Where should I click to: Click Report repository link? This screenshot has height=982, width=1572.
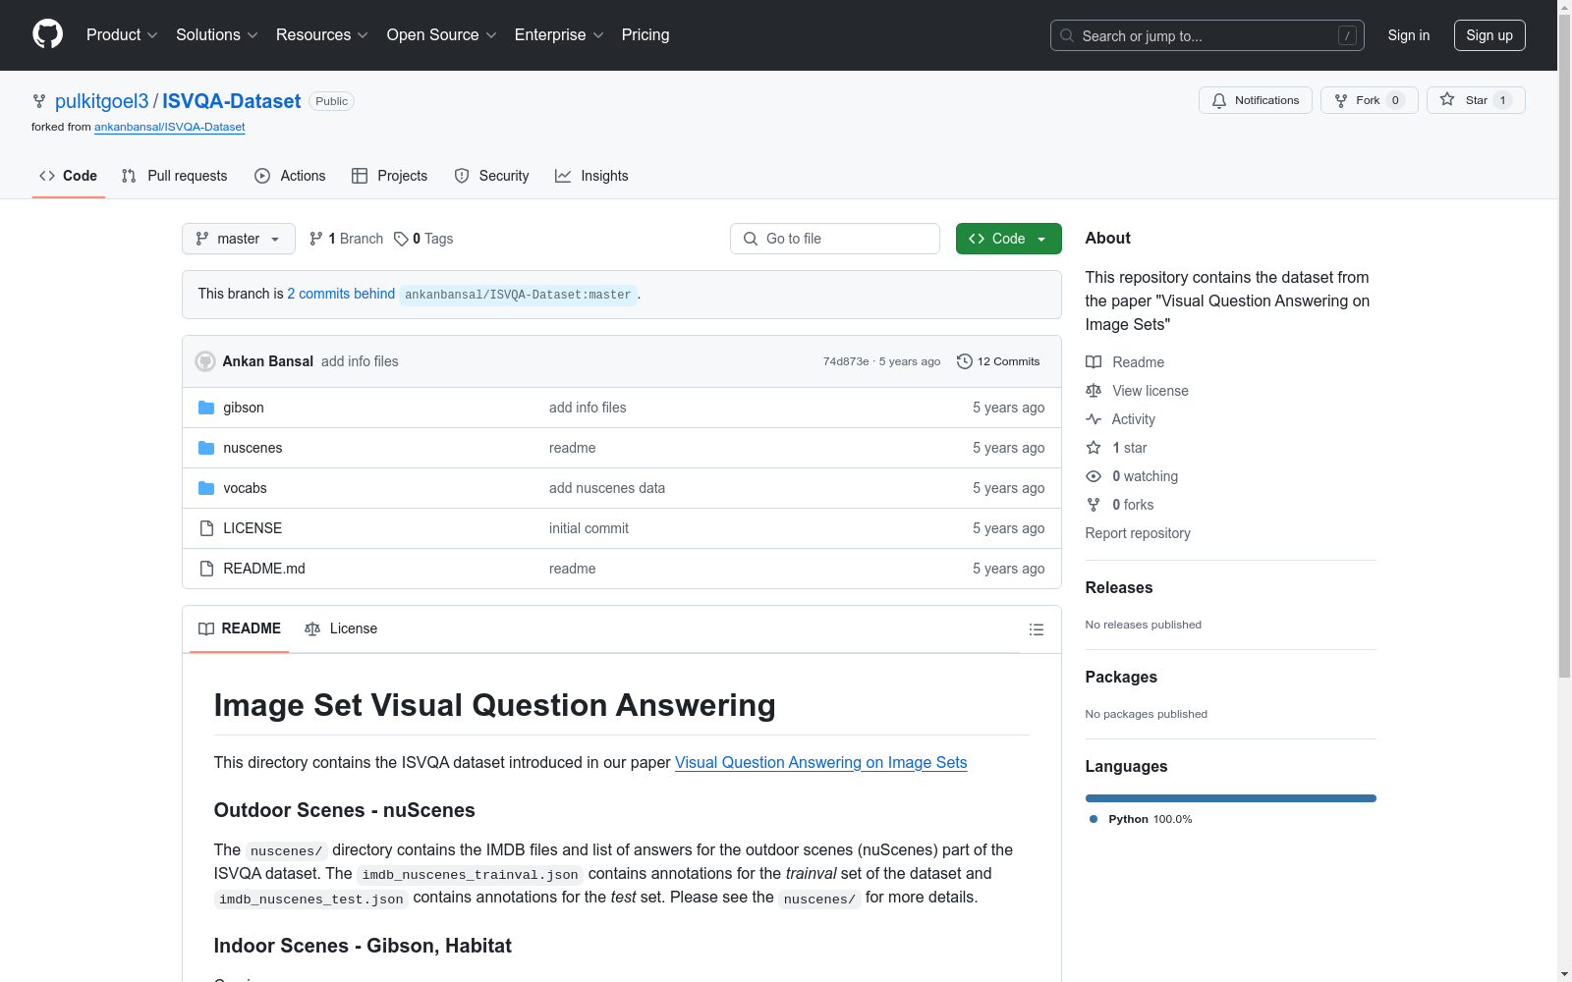coord(1138,533)
